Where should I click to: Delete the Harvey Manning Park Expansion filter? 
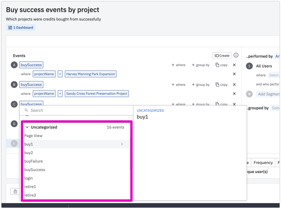coord(234,74)
